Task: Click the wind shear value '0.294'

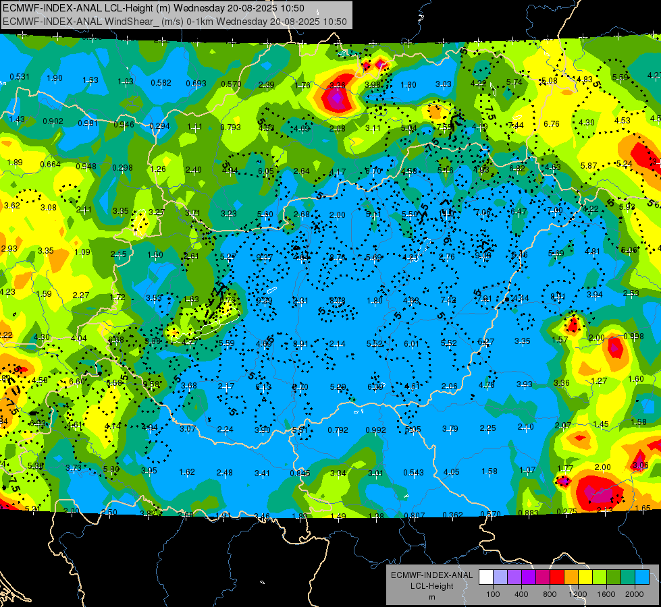Action: click(159, 126)
